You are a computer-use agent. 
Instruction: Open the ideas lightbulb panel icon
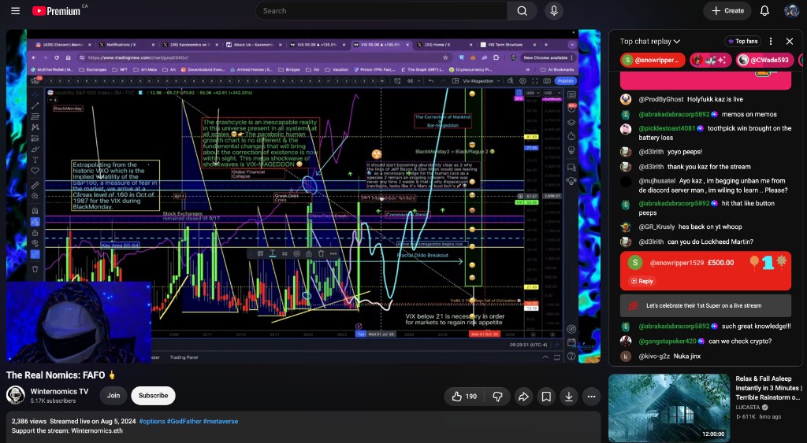tap(571, 150)
